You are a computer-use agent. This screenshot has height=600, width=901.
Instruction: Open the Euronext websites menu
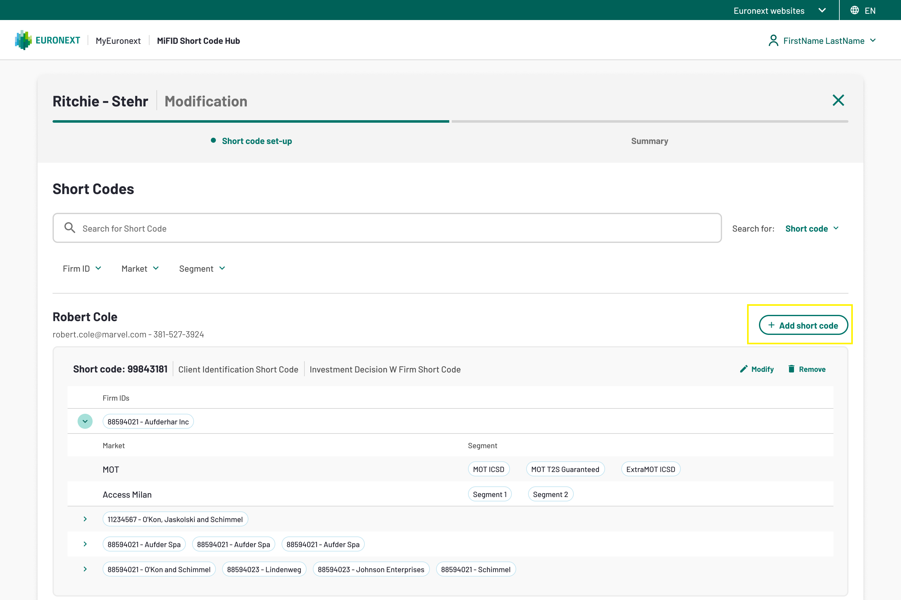[779, 10]
